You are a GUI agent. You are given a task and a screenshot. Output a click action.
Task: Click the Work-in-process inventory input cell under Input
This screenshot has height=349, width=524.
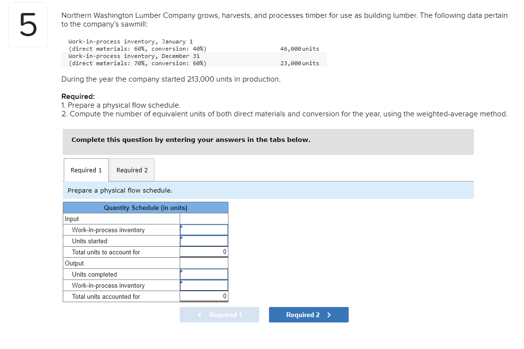tap(205, 230)
